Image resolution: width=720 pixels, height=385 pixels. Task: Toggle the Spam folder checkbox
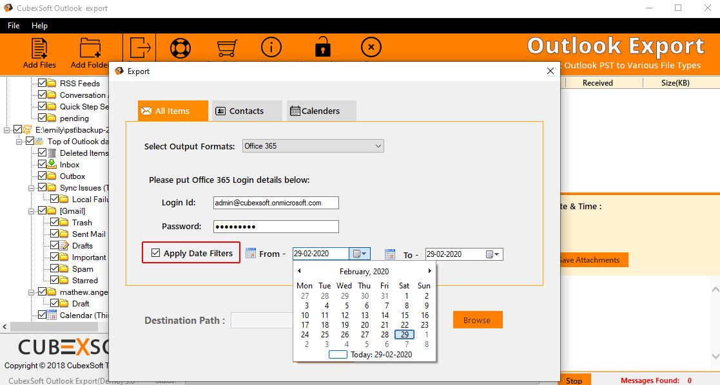55,269
